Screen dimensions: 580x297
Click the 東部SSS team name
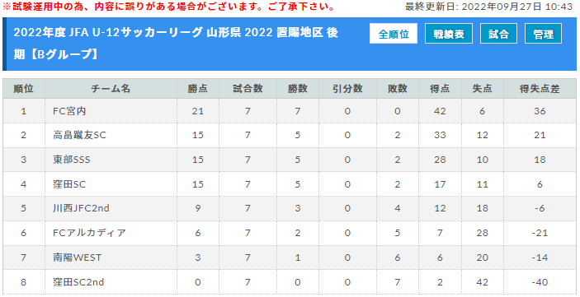click(72, 160)
